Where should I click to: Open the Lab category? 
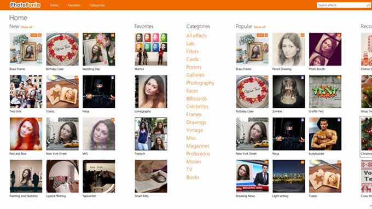pos(190,44)
